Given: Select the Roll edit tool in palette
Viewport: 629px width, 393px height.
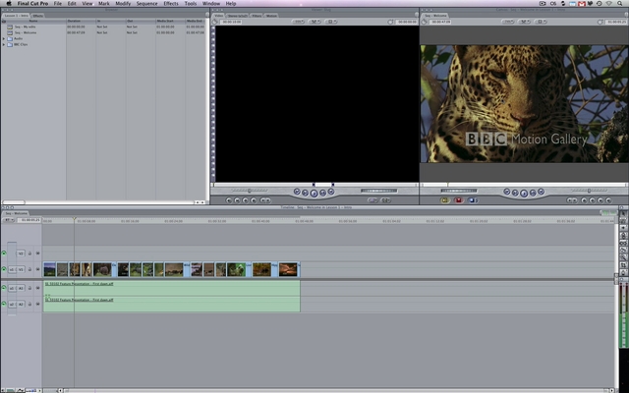Looking at the screenshot, I should coord(623,236).
